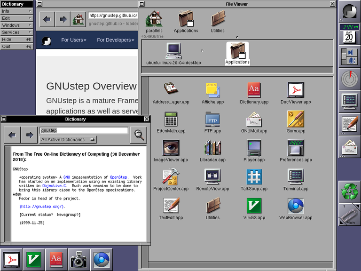361x271 pixels.
Task: Click the web browser home button
Action: click(78, 19)
